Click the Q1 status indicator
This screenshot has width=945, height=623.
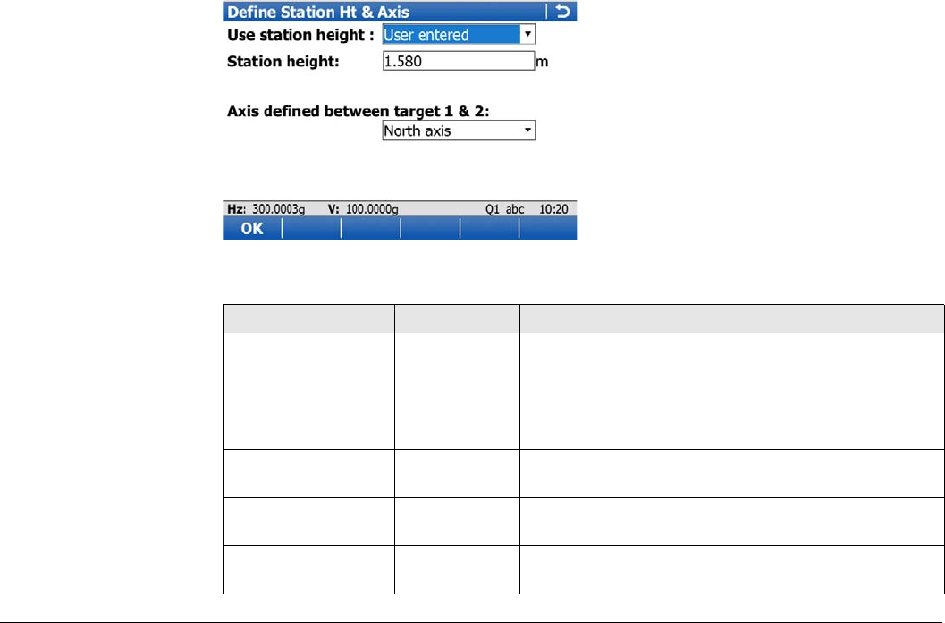click(x=493, y=209)
